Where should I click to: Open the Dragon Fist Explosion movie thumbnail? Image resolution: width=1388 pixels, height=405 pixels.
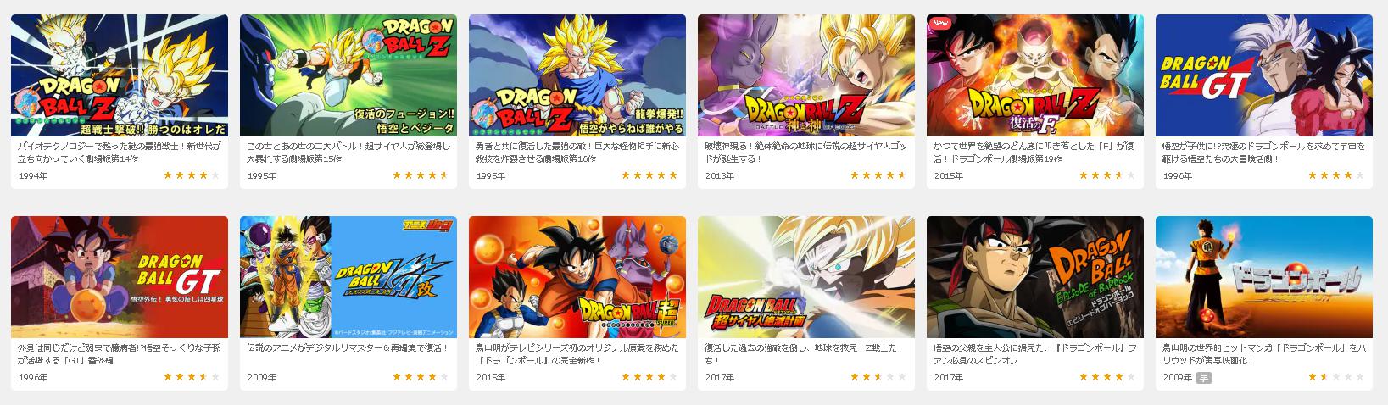click(x=577, y=75)
